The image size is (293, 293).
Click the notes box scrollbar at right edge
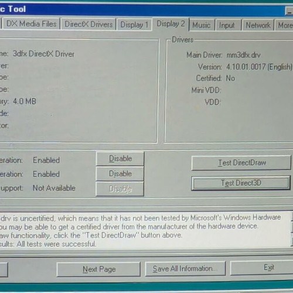click(x=292, y=229)
